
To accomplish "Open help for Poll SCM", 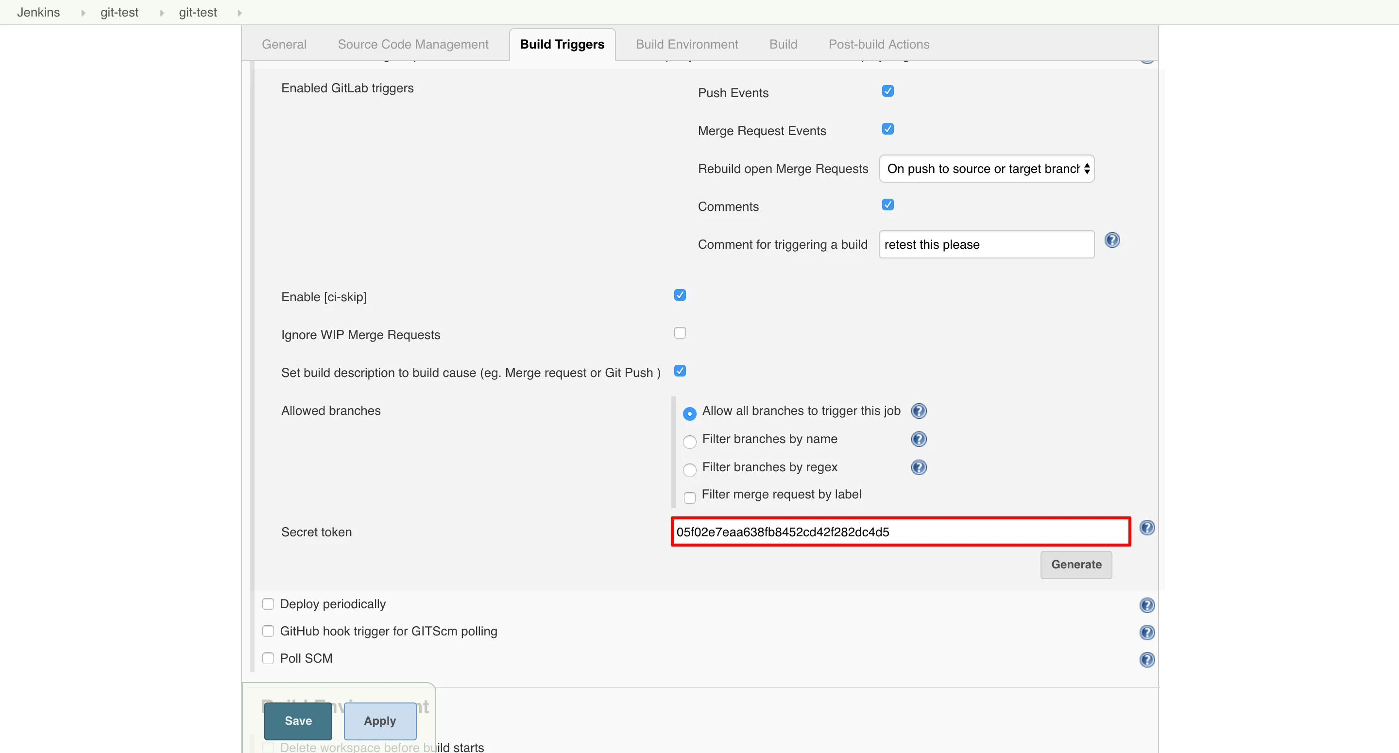I will click(x=1146, y=660).
